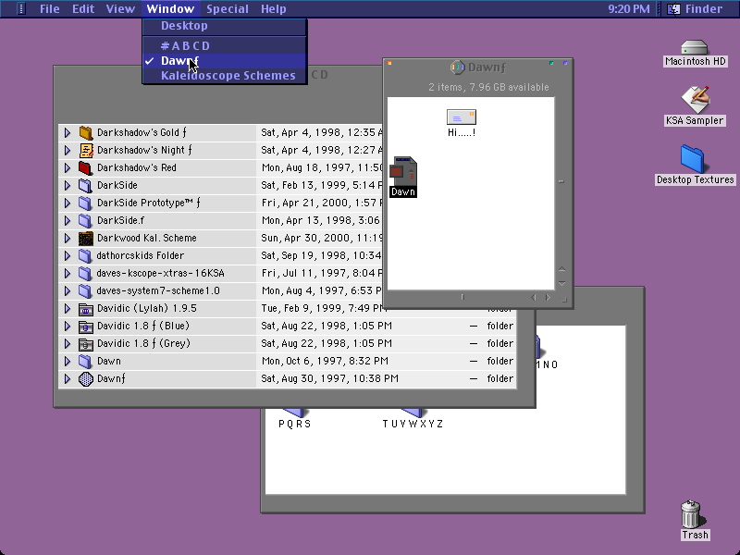Select the "daves-system7-scheme1.0" file name
The width and height of the screenshot is (740, 555).
click(x=158, y=290)
